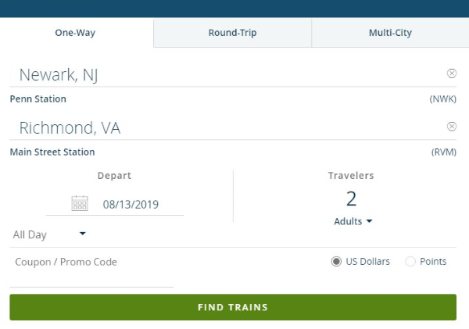Click the 08/13/2019 departure date field
The height and width of the screenshot is (329, 469).
coord(131,205)
